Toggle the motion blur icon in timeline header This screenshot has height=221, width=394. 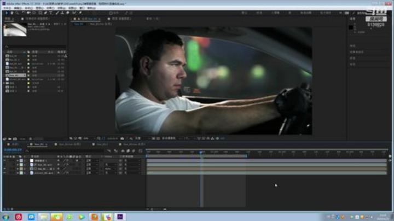[x=134, y=151]
